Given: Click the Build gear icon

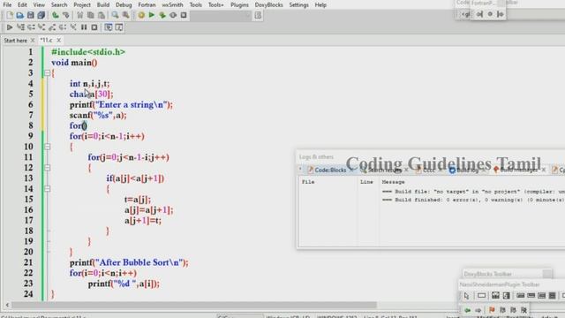Looking at the screenshot, I should pos(141,15).
